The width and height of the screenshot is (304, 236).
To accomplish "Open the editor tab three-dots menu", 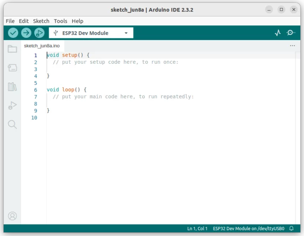I will 292,46.
